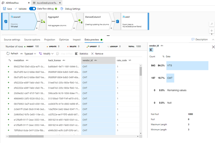Click the Map drifted button
The height and width of the screenshot is (143, 215).
click(64, 54)
